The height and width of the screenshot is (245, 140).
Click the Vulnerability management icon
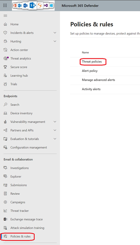[5, 122]
